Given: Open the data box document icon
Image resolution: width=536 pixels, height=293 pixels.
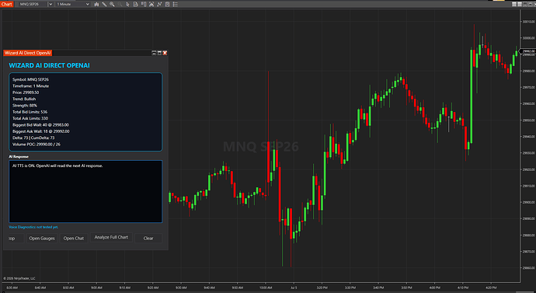Looking at the screenshot, I should (136, 4).
